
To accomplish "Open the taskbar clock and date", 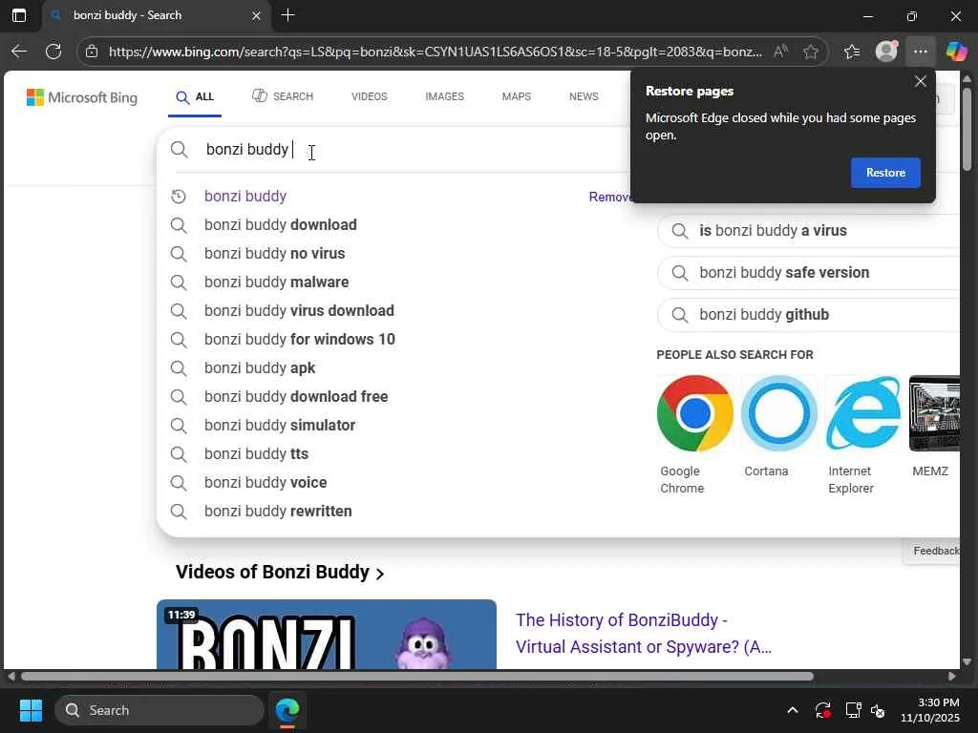I will point(929,710).
